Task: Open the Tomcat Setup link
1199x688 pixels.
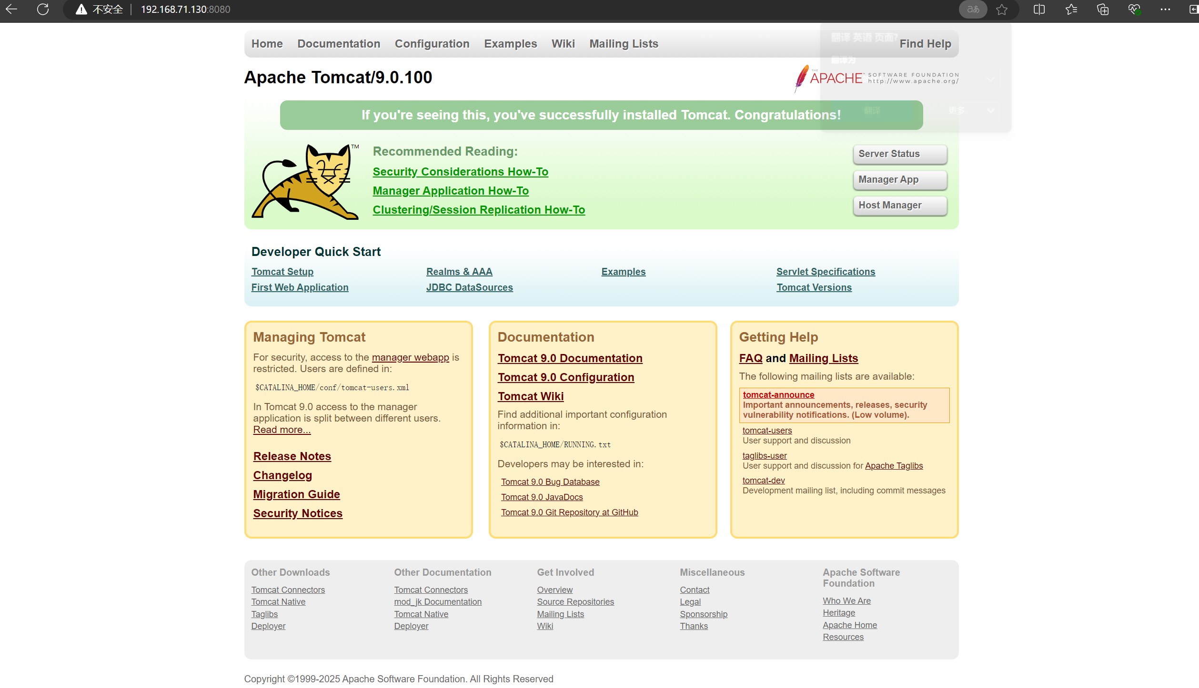Action: [282, 272]
